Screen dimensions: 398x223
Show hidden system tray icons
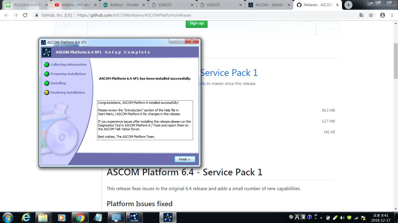point(321,218)
